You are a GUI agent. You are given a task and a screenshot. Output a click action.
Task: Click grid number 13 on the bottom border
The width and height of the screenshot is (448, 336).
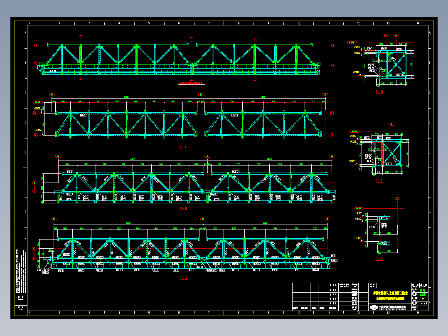[x=388, y=313]
